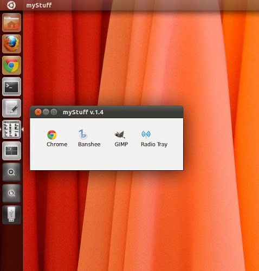Screen dimensions: 259x271
Task: Launch Firefox from the launcher
Action: coord(11,44)
